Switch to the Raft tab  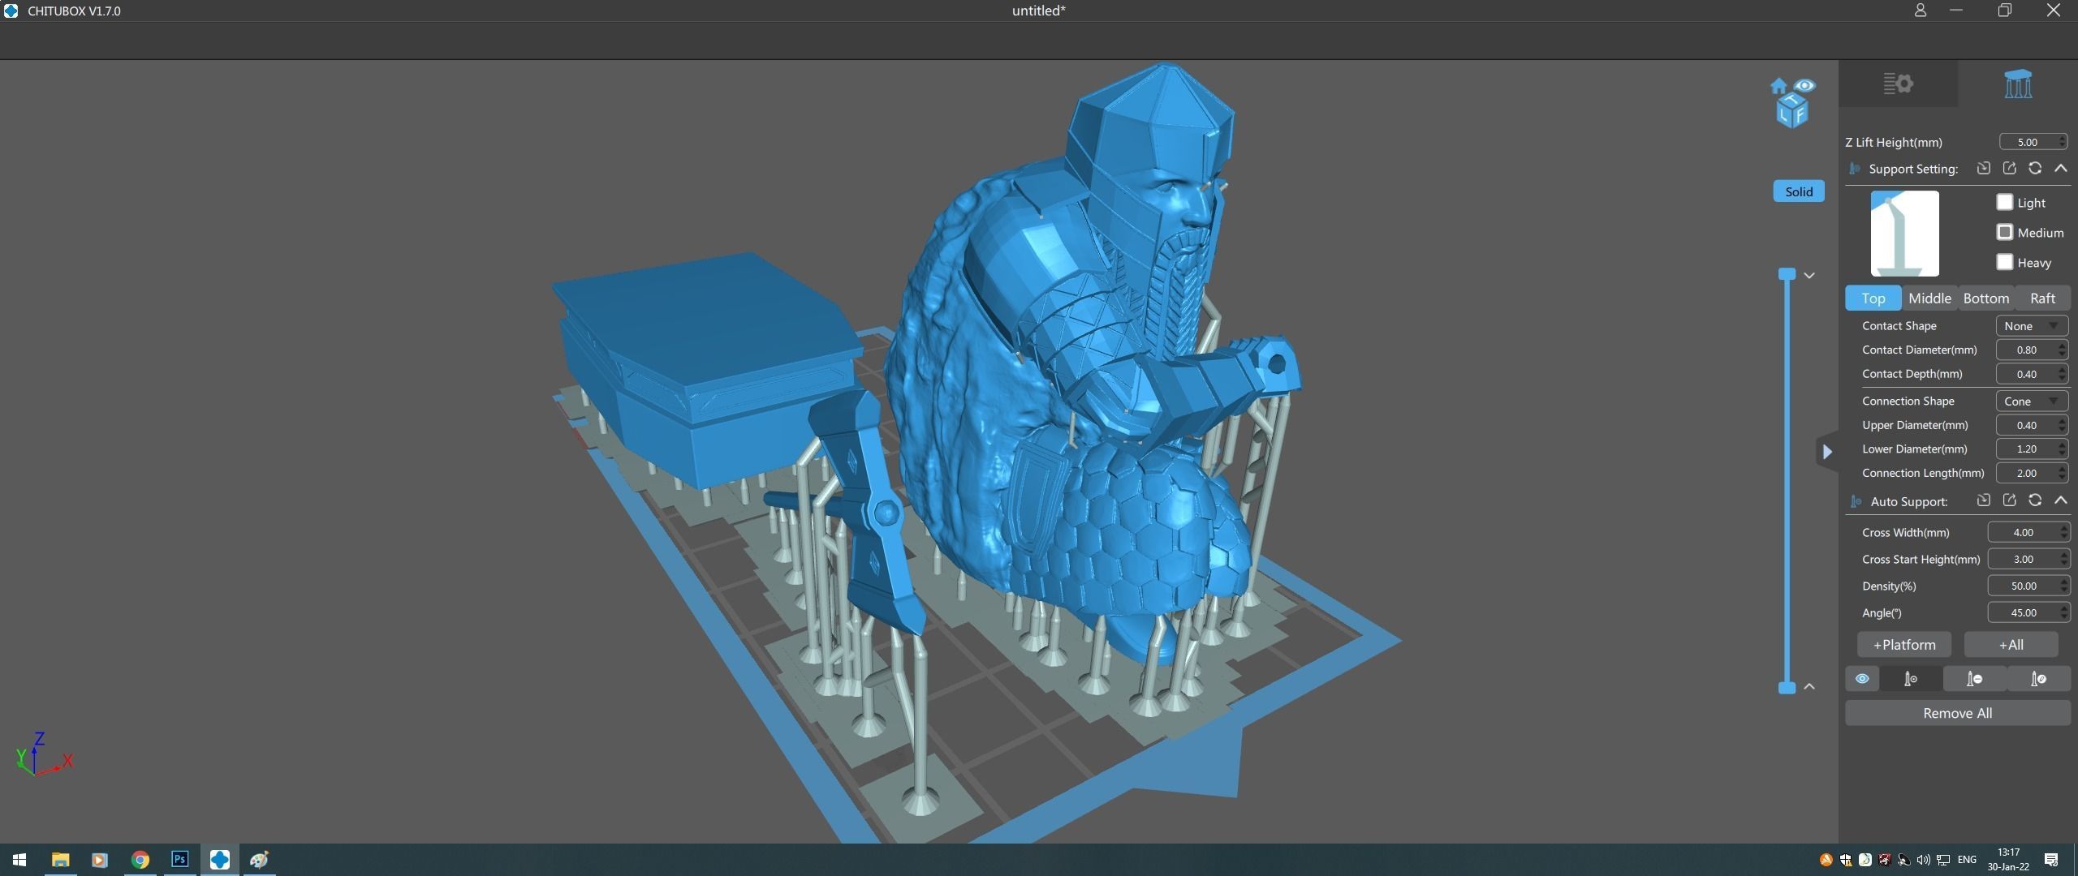[x=2042, y=298]
